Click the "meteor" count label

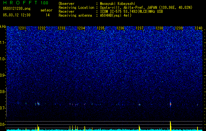point(47,10)
